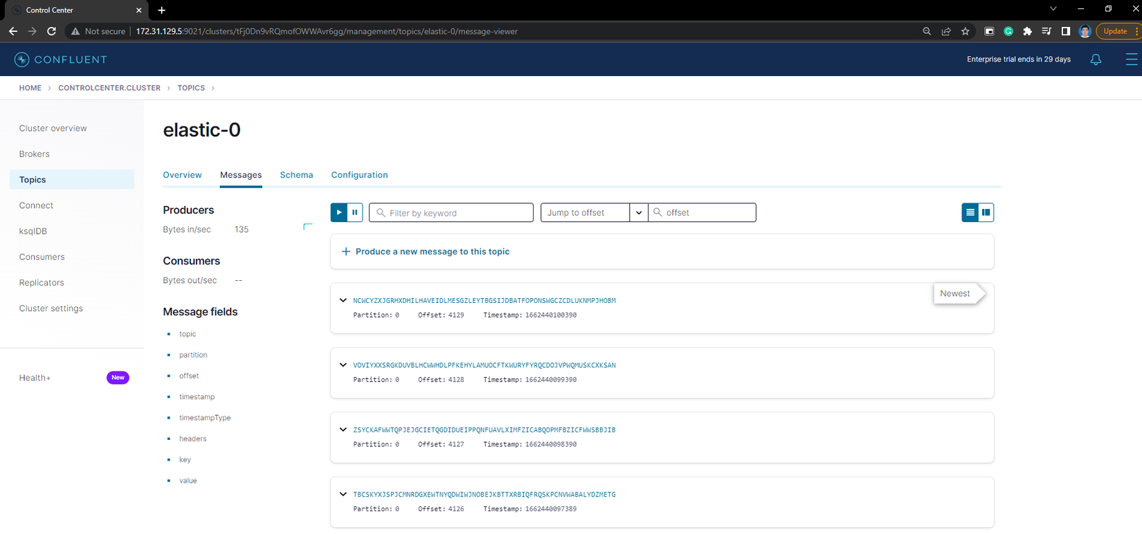Open the notifications bell
This screenshot has width=1142, height=534.
click(x=1096, y=59)
